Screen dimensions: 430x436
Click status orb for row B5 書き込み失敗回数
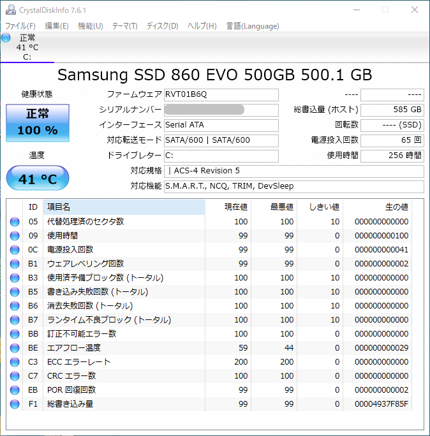pos(15,292)
